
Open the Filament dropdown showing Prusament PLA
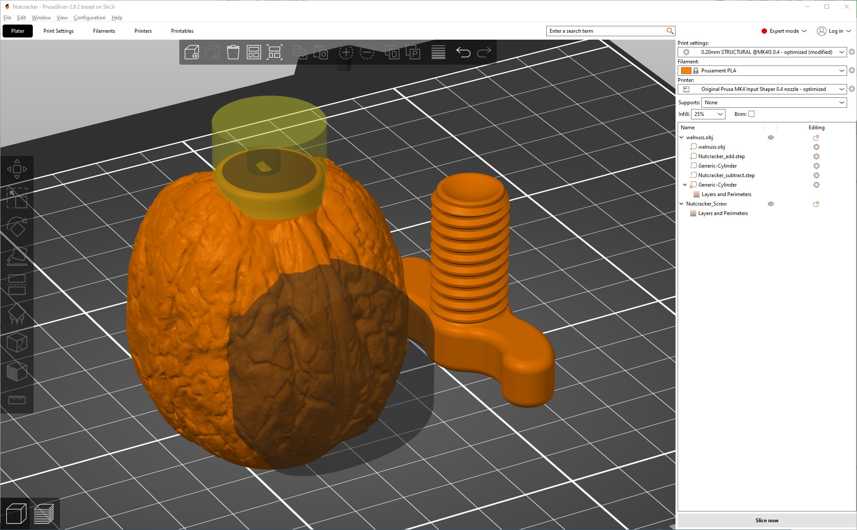762,71
